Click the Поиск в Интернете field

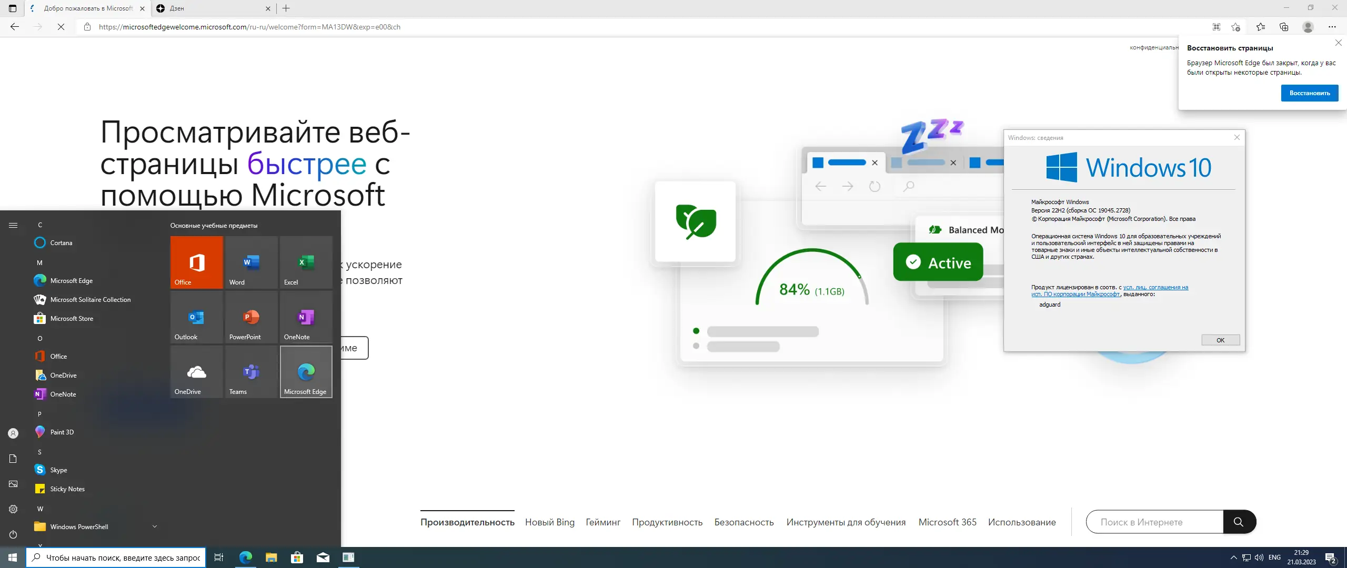point(1154,522)
